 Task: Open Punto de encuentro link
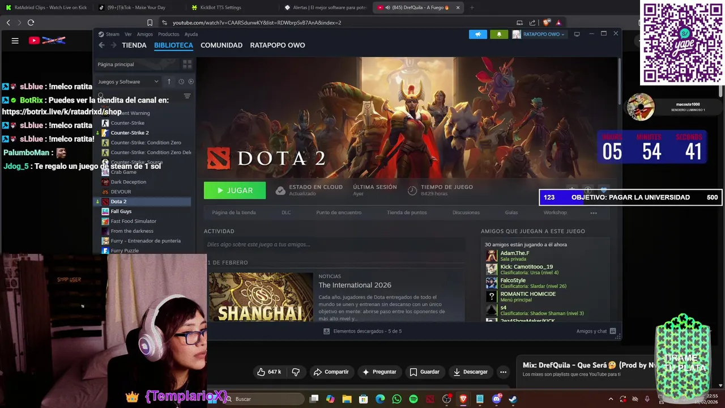tap(339, 212)
